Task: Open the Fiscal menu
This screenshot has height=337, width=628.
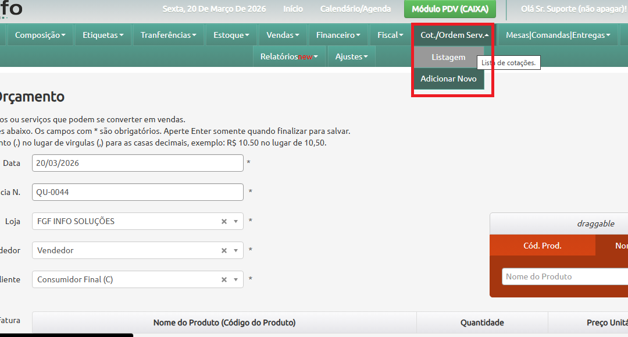Action: coord(390,34)
